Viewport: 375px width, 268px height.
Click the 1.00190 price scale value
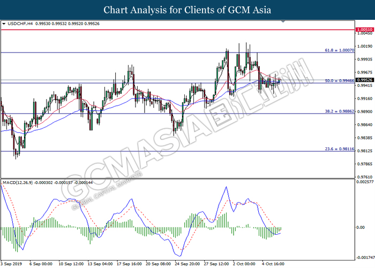(x=365, y=47)
